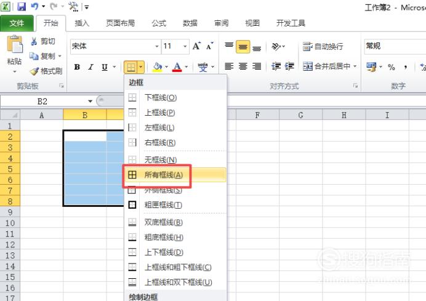The width and height of the screenshot is (426, 301).
Task: Click the accounting number format icon
Action: click(371, 67)
